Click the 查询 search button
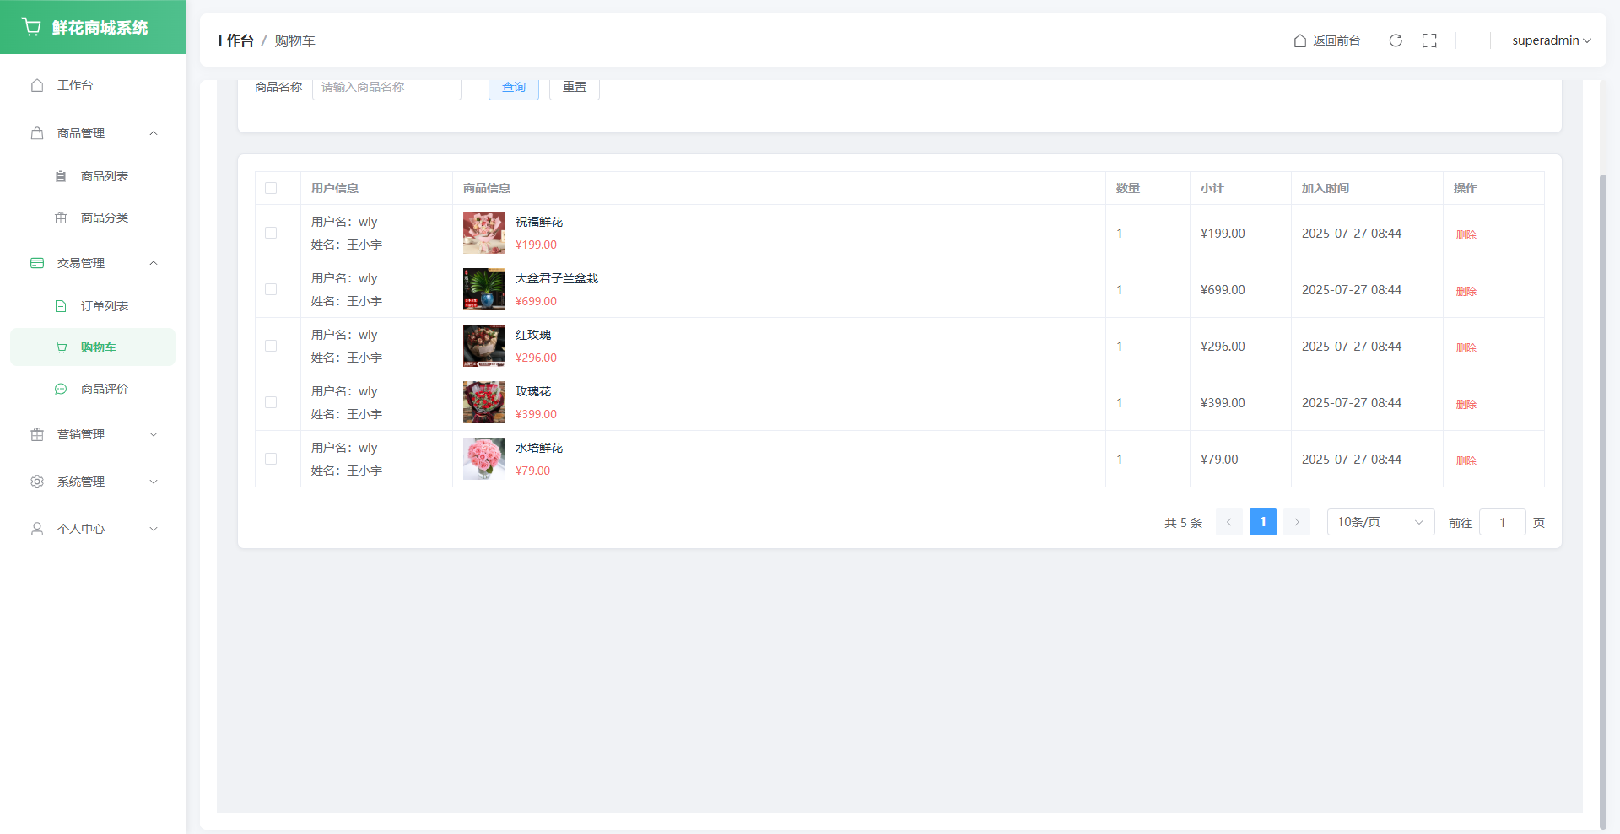 pyautogui.click(x=513, y=88)
